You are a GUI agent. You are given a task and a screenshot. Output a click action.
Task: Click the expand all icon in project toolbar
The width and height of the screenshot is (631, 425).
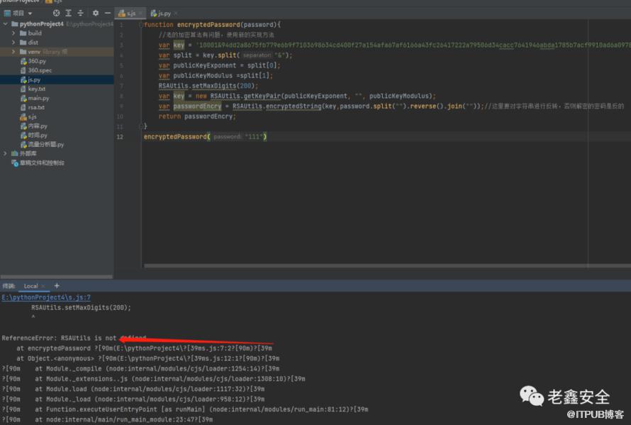69,13
